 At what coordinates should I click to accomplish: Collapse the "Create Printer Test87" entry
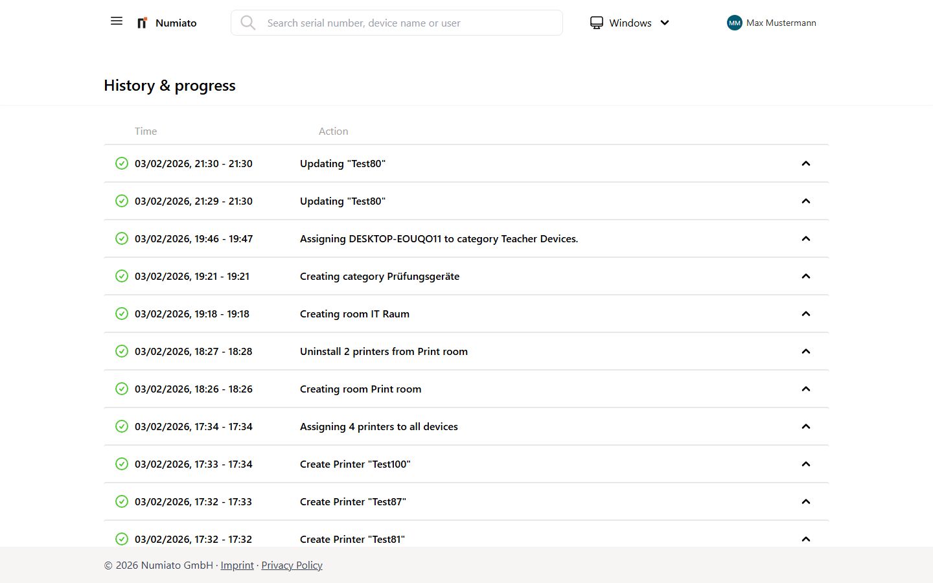tap(805, 501)
